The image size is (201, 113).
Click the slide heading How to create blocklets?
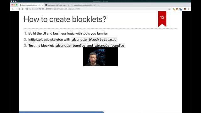point(65,19)
